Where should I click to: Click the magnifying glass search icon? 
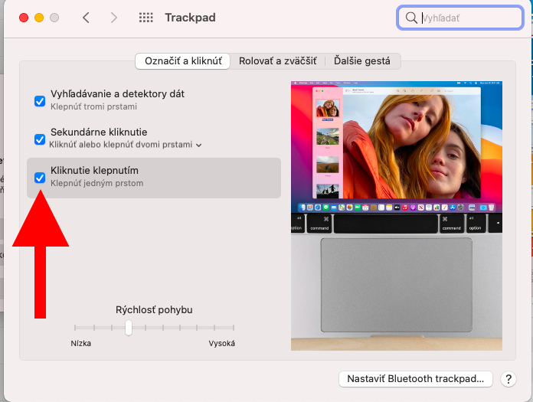click(x=411, y=18)
